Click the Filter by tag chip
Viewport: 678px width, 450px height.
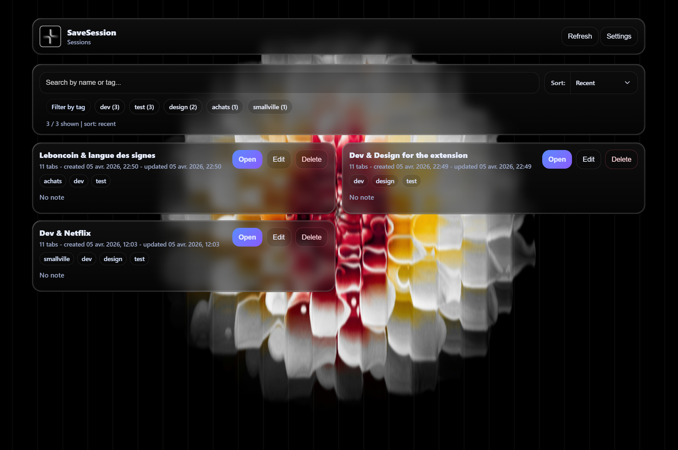click(x=68, y=107)
